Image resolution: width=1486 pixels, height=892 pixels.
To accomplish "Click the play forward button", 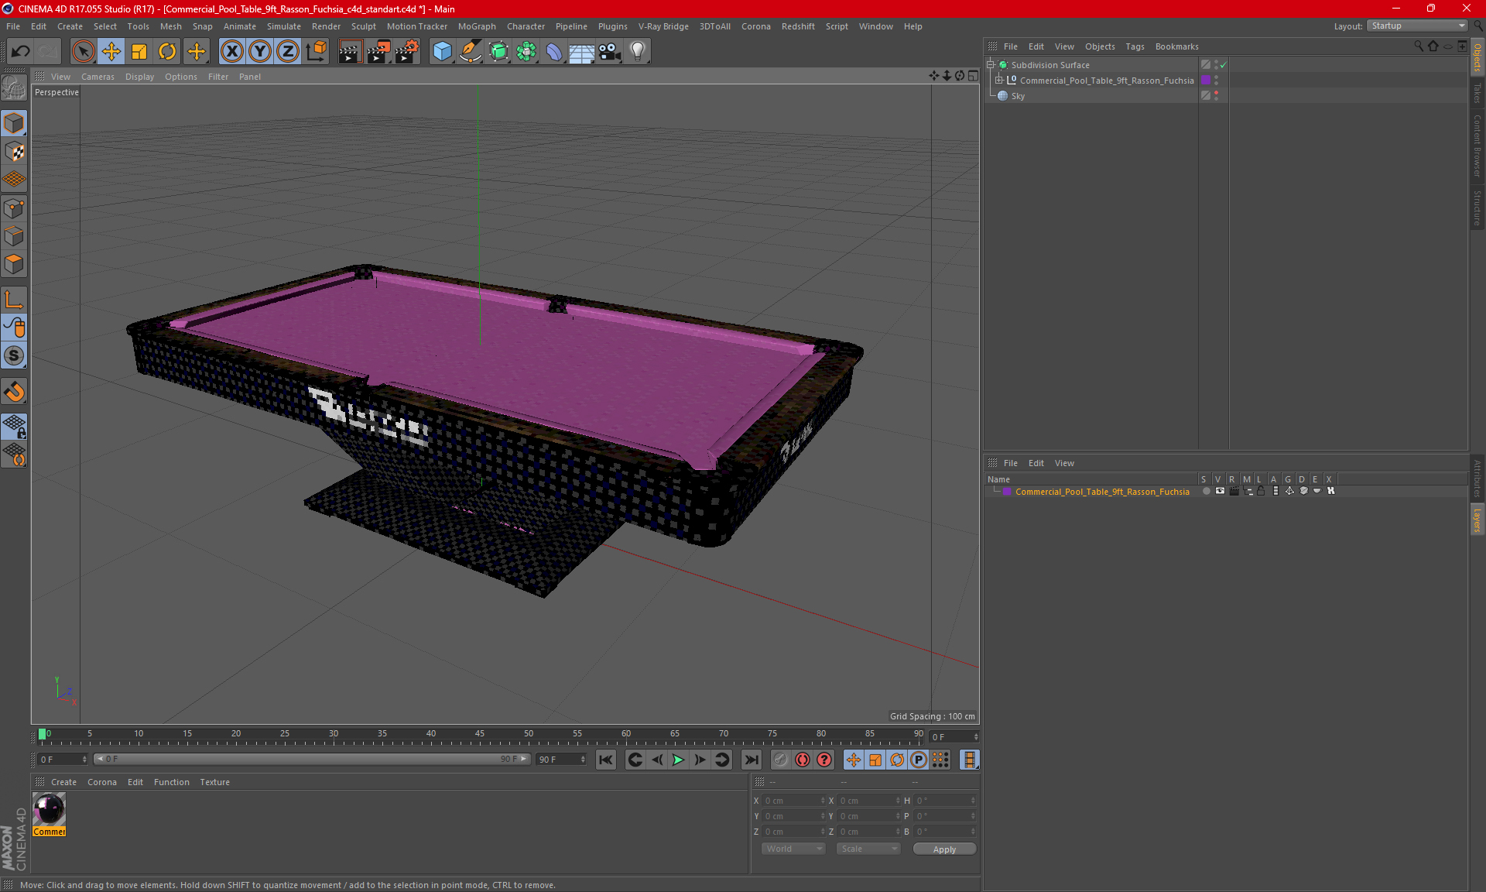I will 678,760.
